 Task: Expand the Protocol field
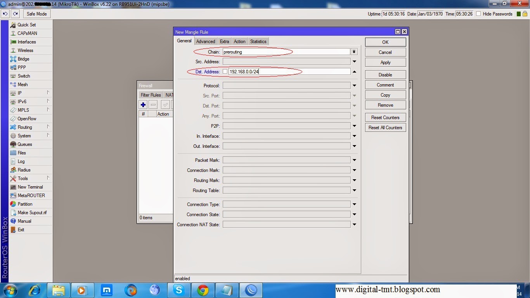354,86
